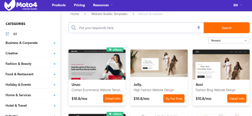Open the EN language selector
The height and width of the screenshot is (116, 252).
238,5
